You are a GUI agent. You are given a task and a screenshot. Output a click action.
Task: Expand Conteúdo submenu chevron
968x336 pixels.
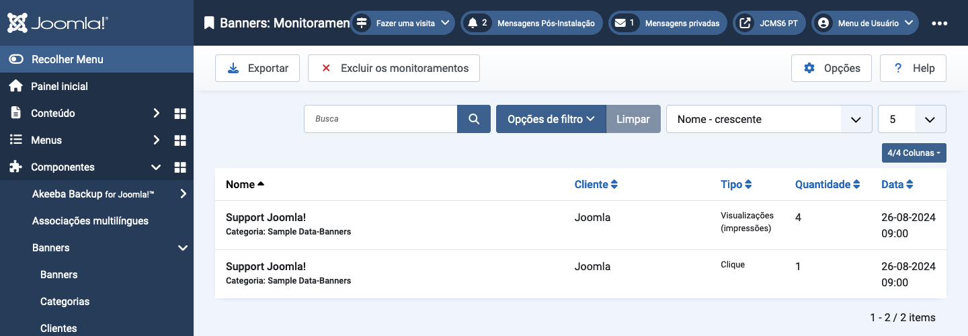(156, 113)
